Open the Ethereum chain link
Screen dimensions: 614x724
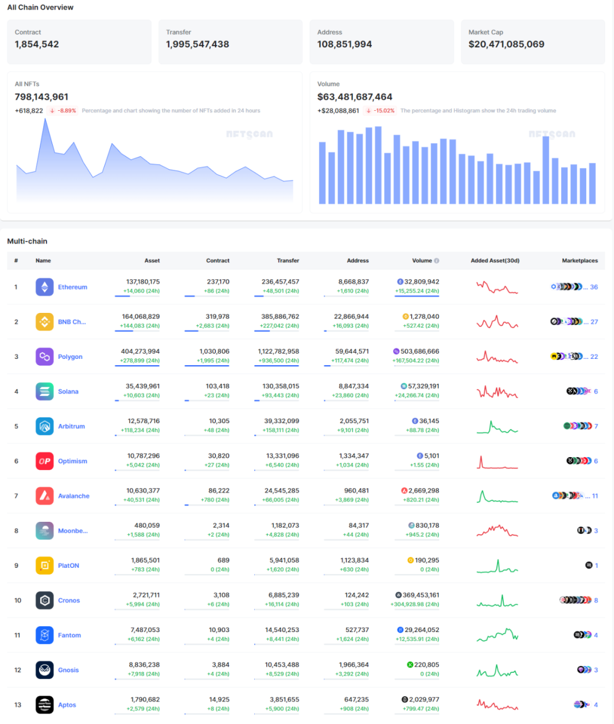tap(73, 287)
